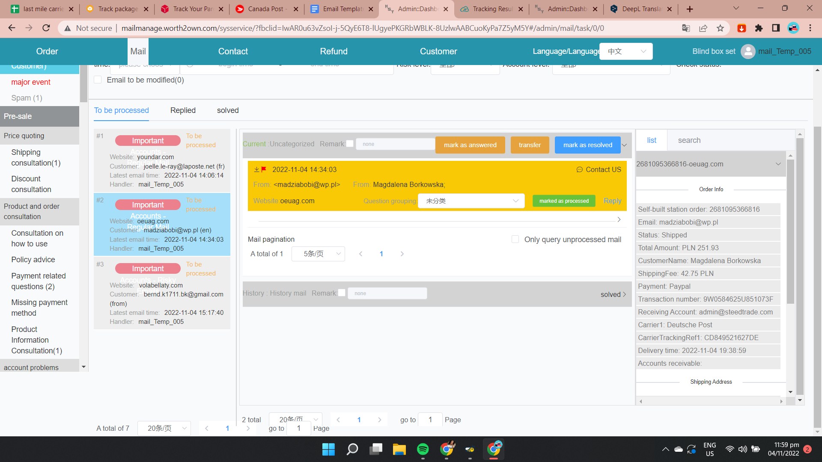Open the Question grouping dropdown

(471, 201)
